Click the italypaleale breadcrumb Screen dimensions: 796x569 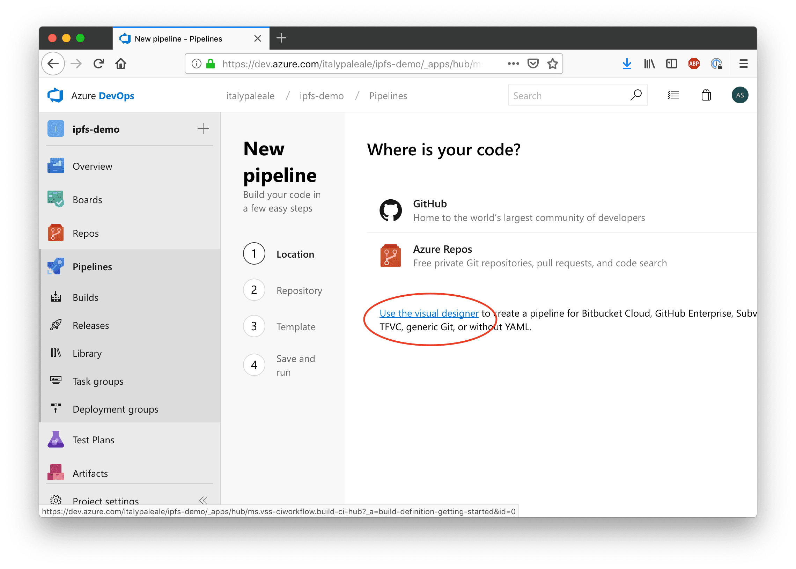(250, 96)
